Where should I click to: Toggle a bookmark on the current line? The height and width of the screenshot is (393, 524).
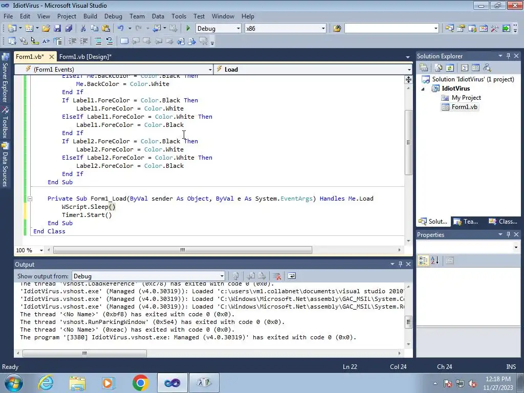(124, 41)
